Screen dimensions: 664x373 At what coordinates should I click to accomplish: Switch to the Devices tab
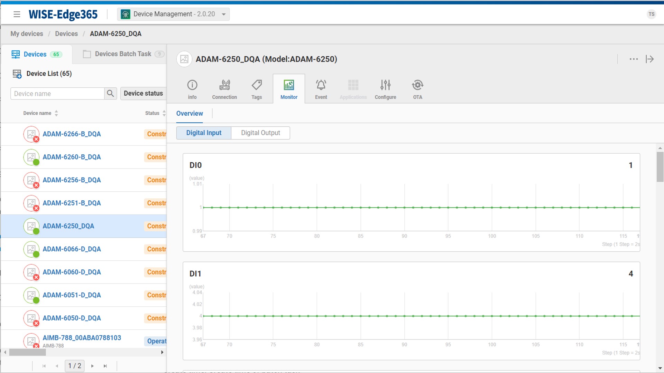(x=37, y=54)
